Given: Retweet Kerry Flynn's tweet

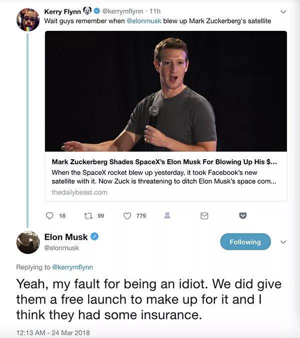Looking at the screenshot, I should [88, 216].
